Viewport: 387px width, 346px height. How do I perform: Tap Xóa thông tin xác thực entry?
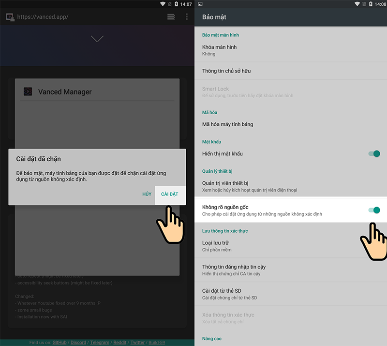click(x=291, y=318)
